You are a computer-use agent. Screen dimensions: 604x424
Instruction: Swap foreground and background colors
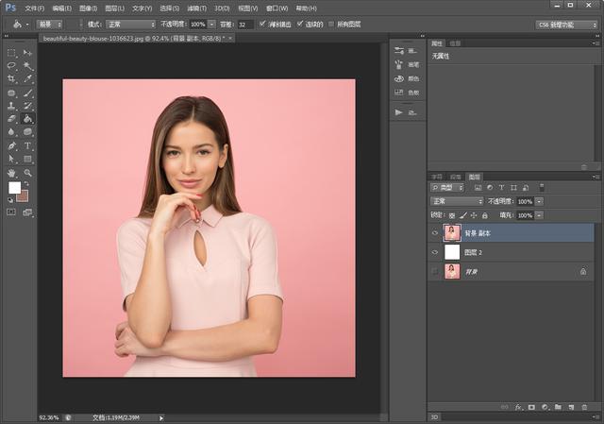point(26,184)
